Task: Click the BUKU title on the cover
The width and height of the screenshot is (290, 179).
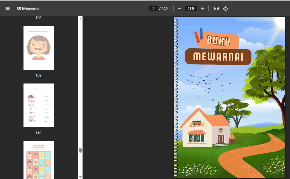Action: (218, 41)
